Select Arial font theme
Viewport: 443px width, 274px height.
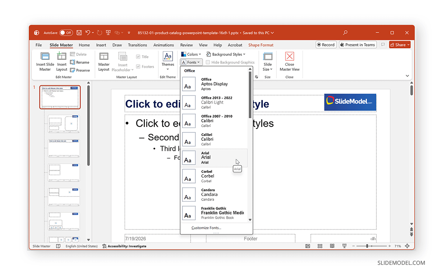(x=214, y=158)
